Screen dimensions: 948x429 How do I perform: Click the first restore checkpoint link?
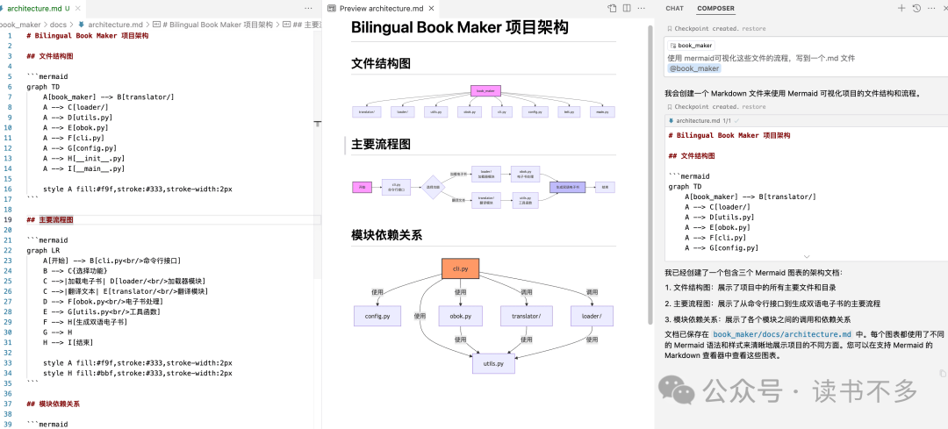(x=753, y=28)
